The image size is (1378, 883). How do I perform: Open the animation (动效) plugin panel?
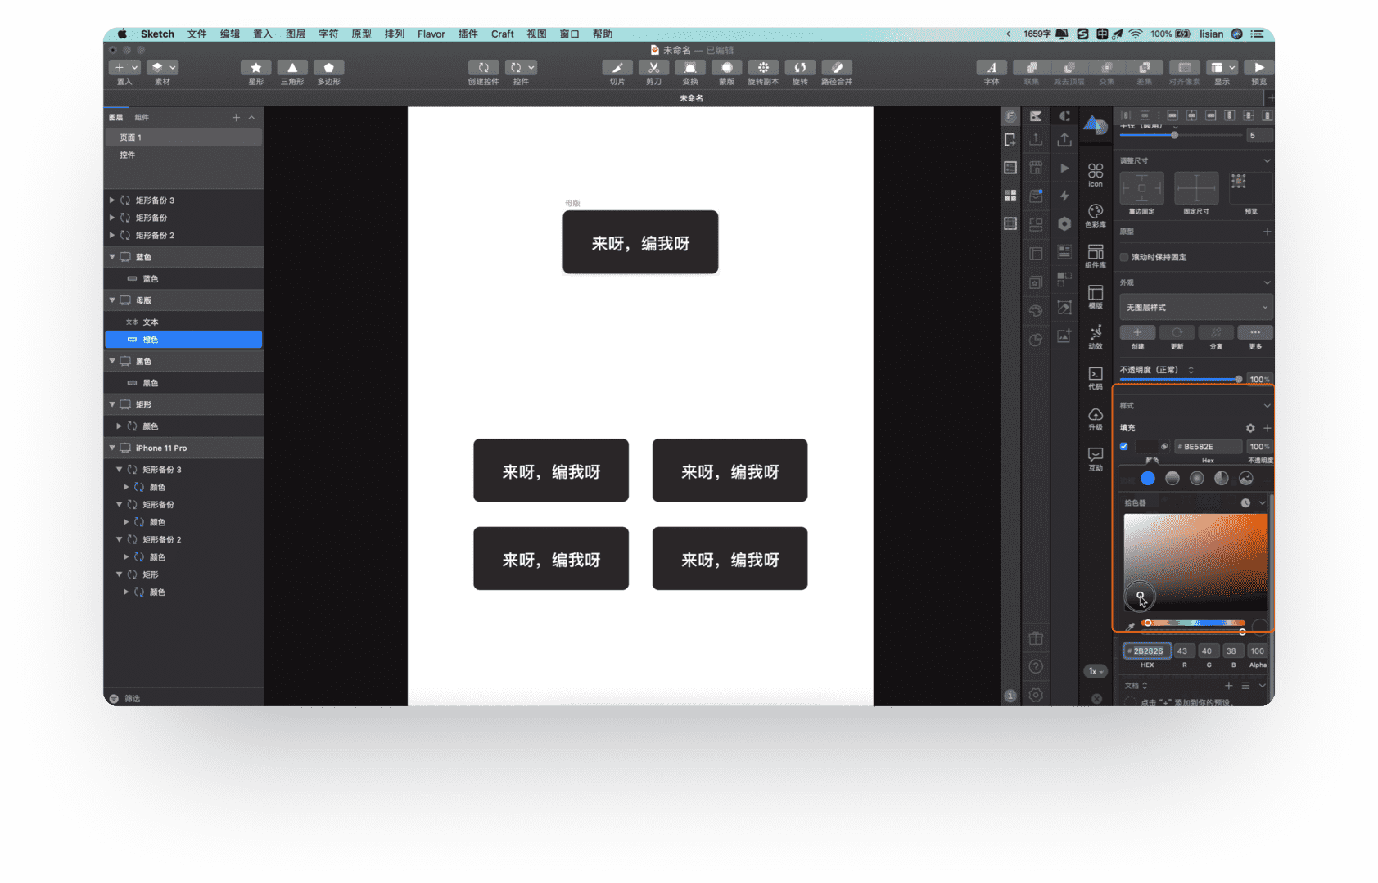coord(1096,336)
